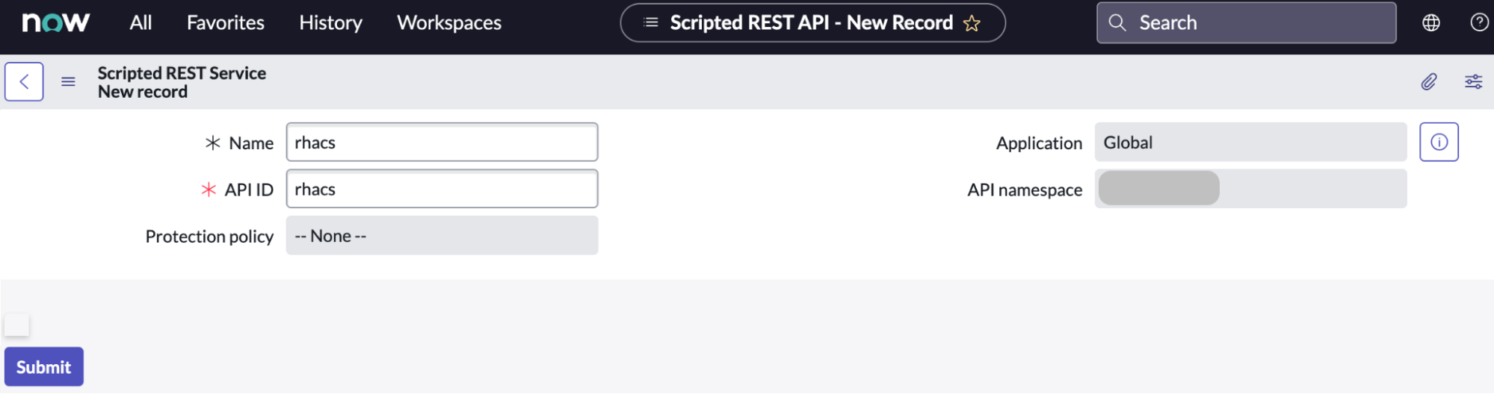Click the Submit button
1494x394 pixels.
click(x=43, y=366)
